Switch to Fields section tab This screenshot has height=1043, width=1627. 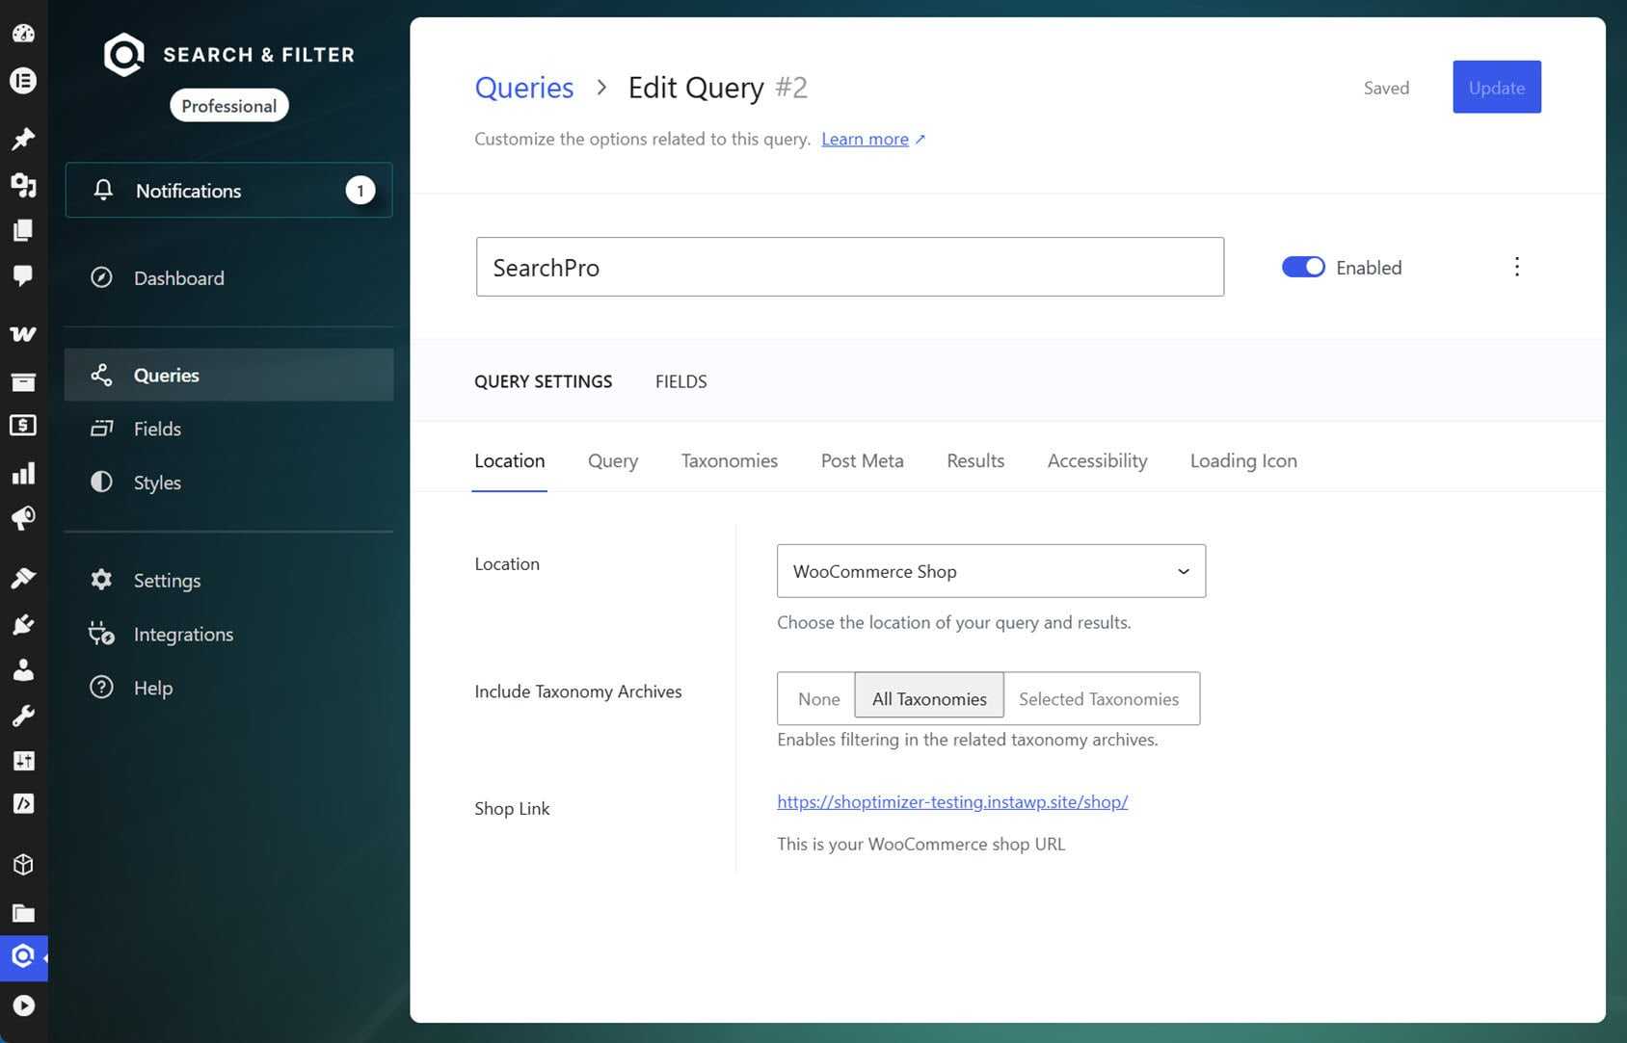pos(680,381)
